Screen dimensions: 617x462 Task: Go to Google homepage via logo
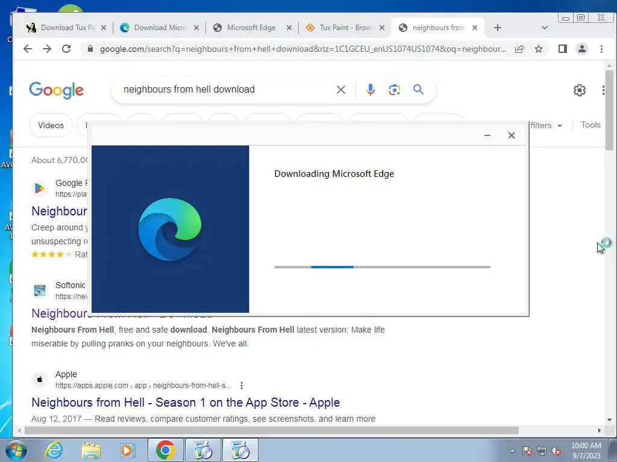click(x=56, y=90)
